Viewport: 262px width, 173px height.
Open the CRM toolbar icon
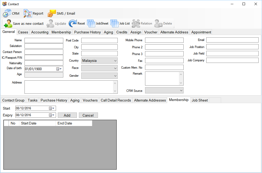tap(7, 13)
